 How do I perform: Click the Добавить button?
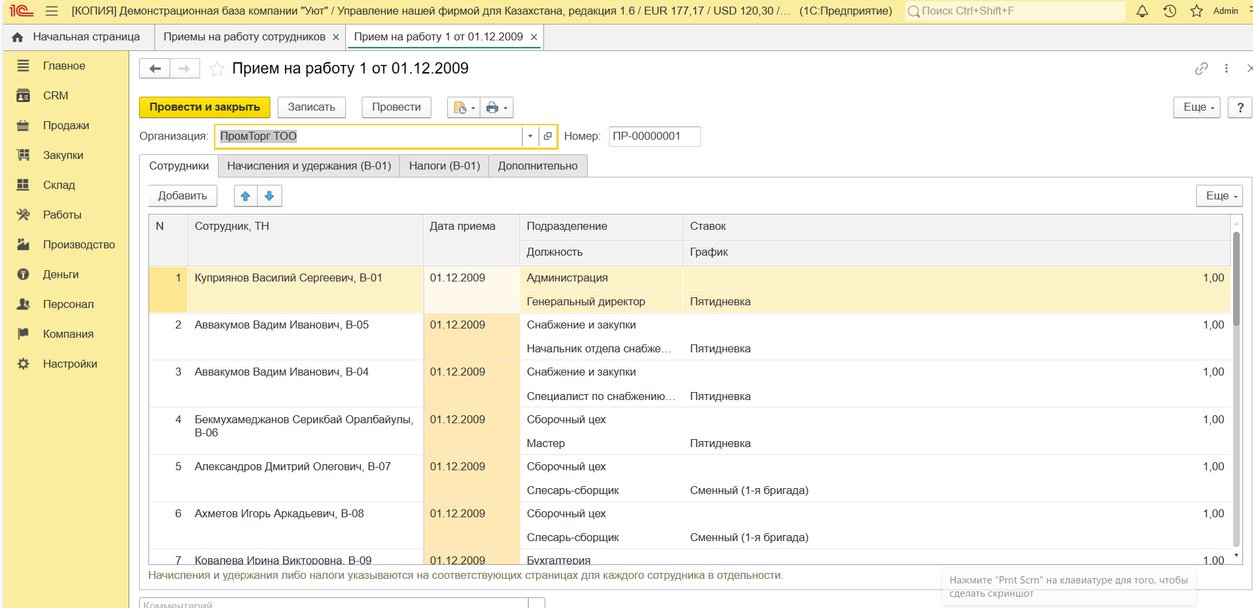coord(182,196)
